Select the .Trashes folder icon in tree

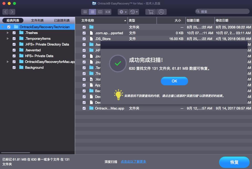click(x=21, y=33)
